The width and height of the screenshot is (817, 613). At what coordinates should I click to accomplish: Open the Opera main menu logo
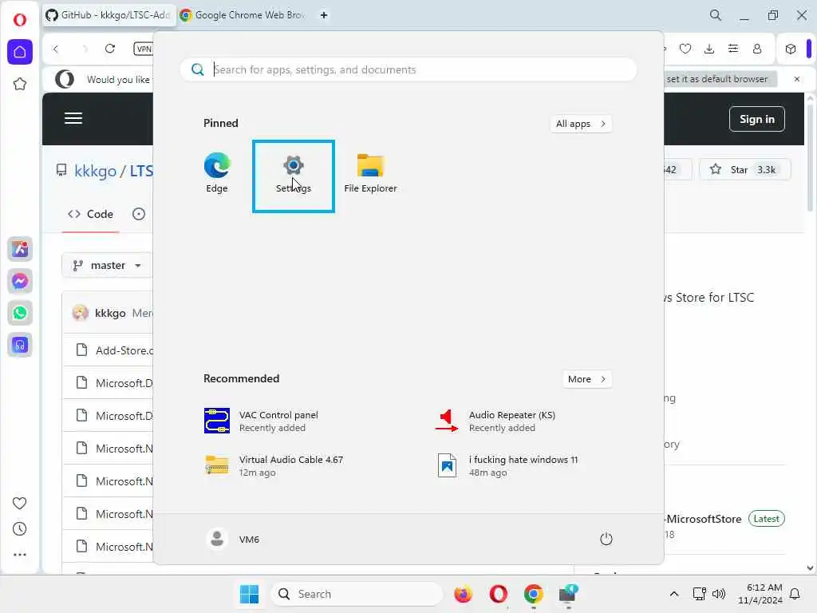point(20,20)
